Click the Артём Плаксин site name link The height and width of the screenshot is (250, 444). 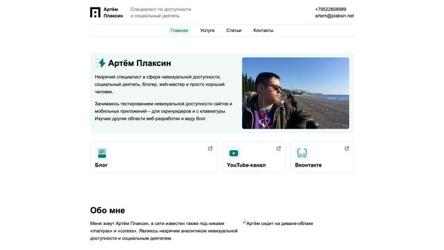click(113, 12)
